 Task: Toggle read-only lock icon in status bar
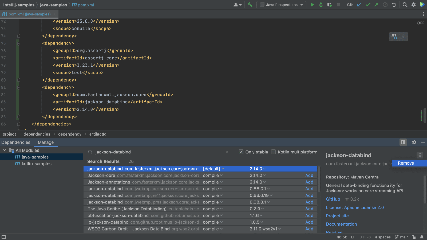(x=414, y=237)
